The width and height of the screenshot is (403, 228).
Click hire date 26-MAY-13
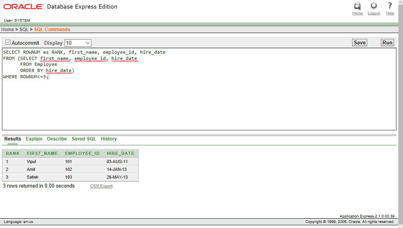click(117, 177)
